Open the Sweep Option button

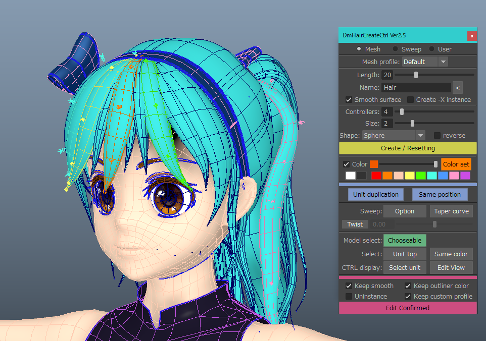[405, 211]
